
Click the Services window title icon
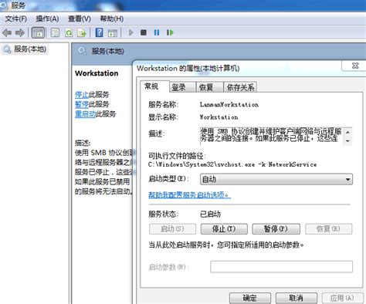coord(4,5)
